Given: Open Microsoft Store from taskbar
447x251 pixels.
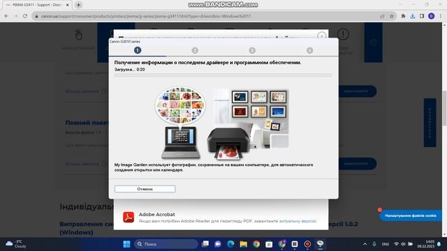Looking at the screenshot, I should (x=269, y=244).
